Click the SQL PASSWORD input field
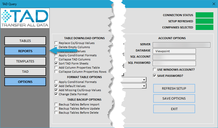 click(174, 63)
